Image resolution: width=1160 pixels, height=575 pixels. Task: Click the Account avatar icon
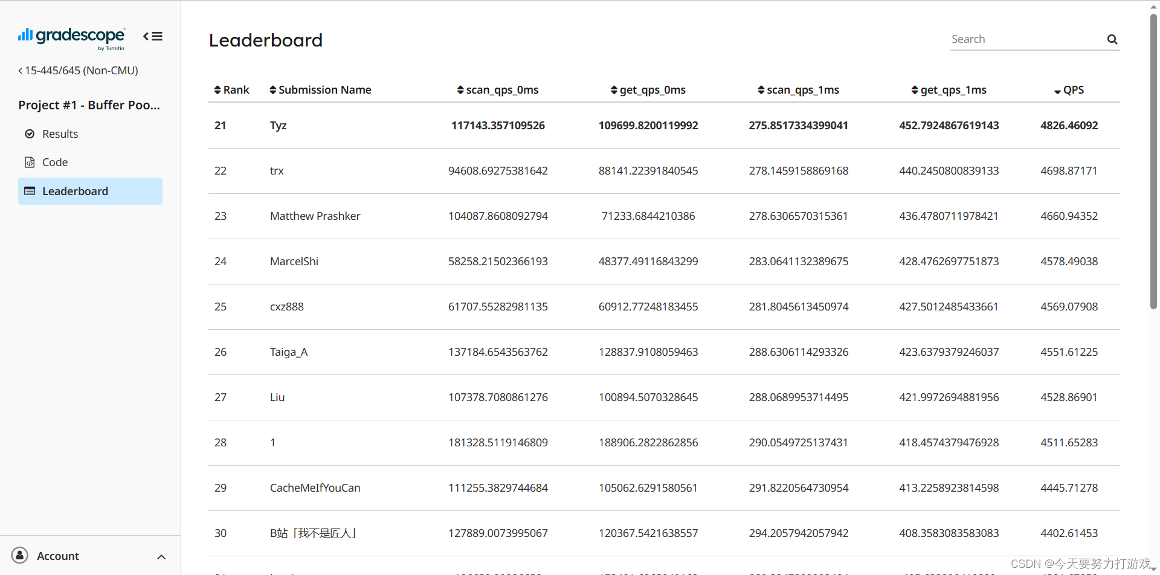click(20, 556)
